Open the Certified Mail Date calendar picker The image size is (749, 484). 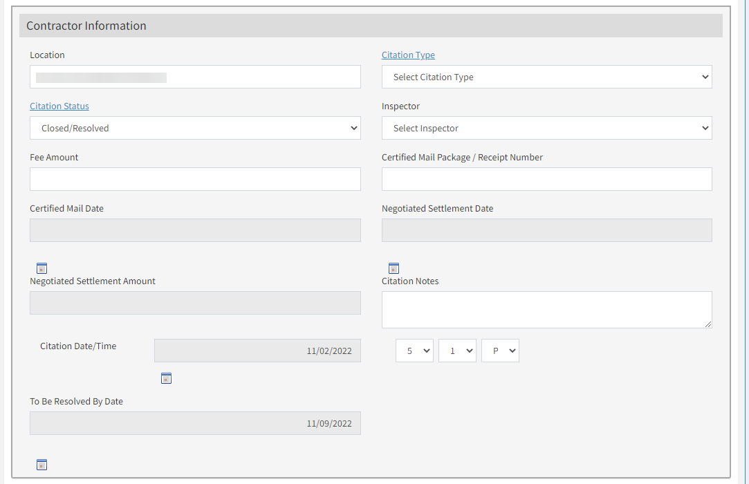tap(41, 268)
